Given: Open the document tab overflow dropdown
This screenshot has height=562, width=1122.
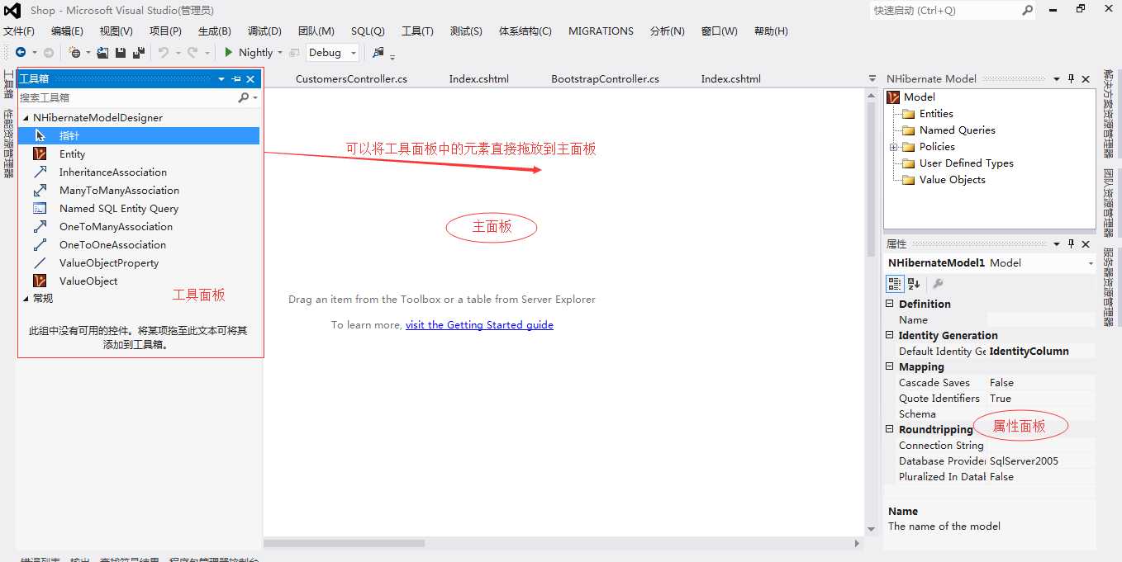Looking at the screenshot, I should (872, 79).
